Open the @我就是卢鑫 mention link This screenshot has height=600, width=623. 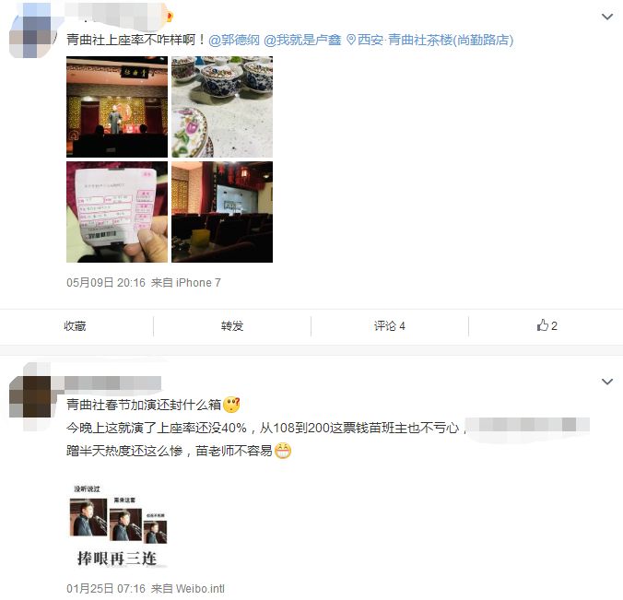pos(302,40)
